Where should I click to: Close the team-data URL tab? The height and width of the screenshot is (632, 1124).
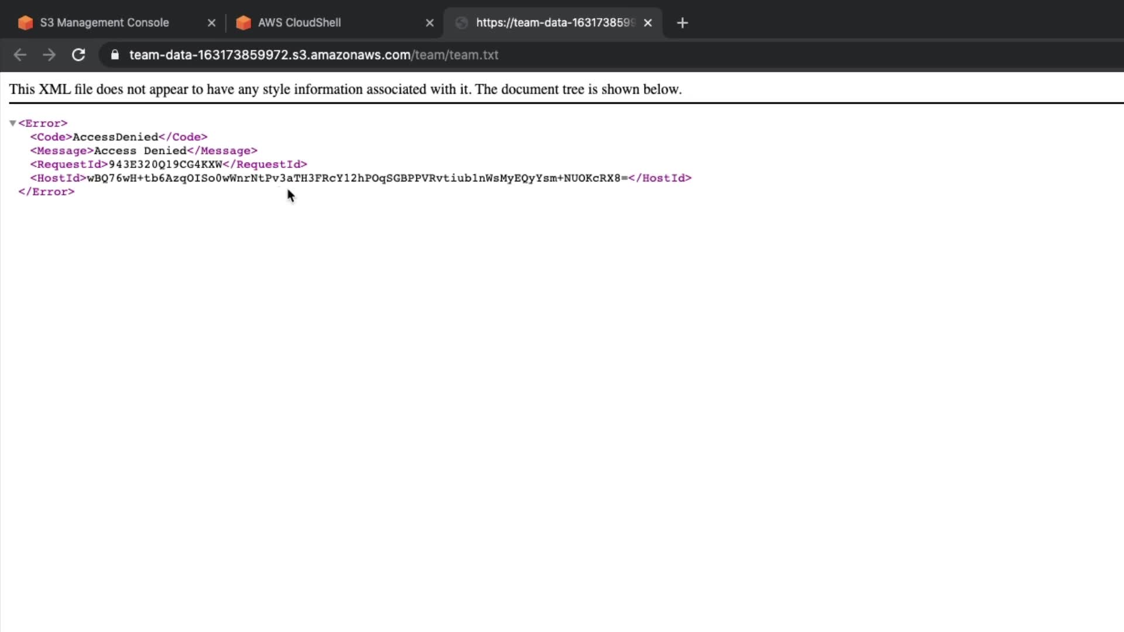648,23
